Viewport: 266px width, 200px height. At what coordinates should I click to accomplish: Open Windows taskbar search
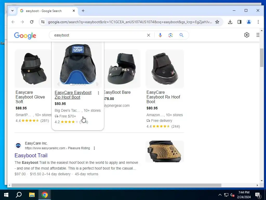[19, 195]
